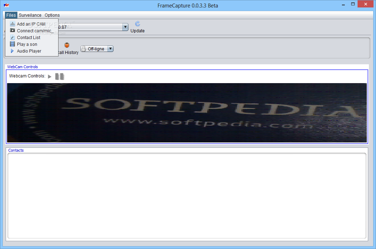
Task: Click the Call History bug icon
Action: [67, 45]
